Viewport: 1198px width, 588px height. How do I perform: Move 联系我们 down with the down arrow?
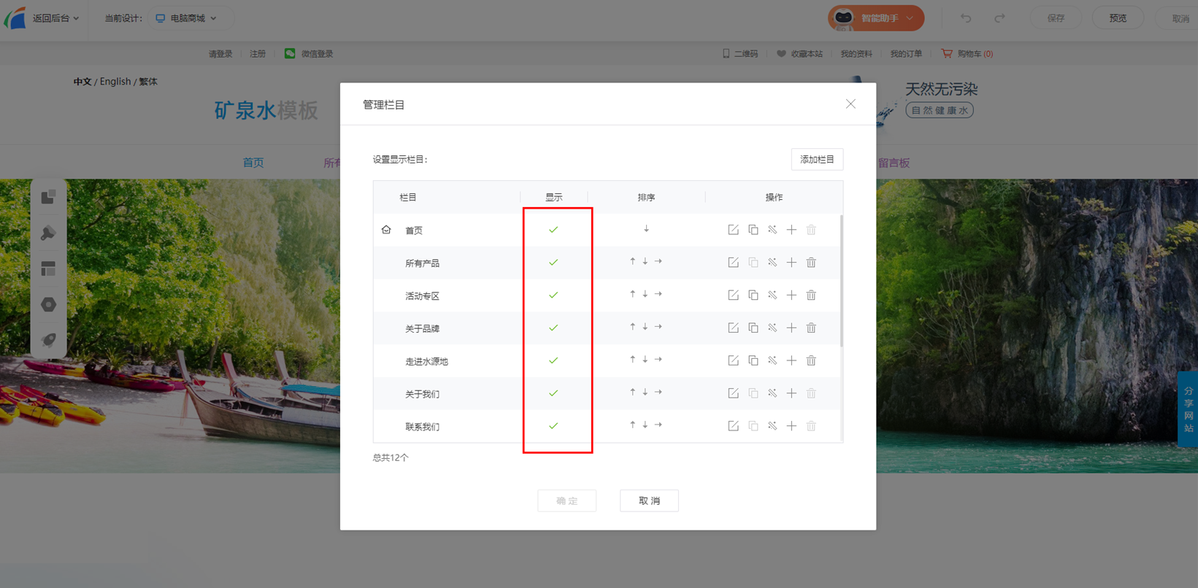click(x=645, y=425)
